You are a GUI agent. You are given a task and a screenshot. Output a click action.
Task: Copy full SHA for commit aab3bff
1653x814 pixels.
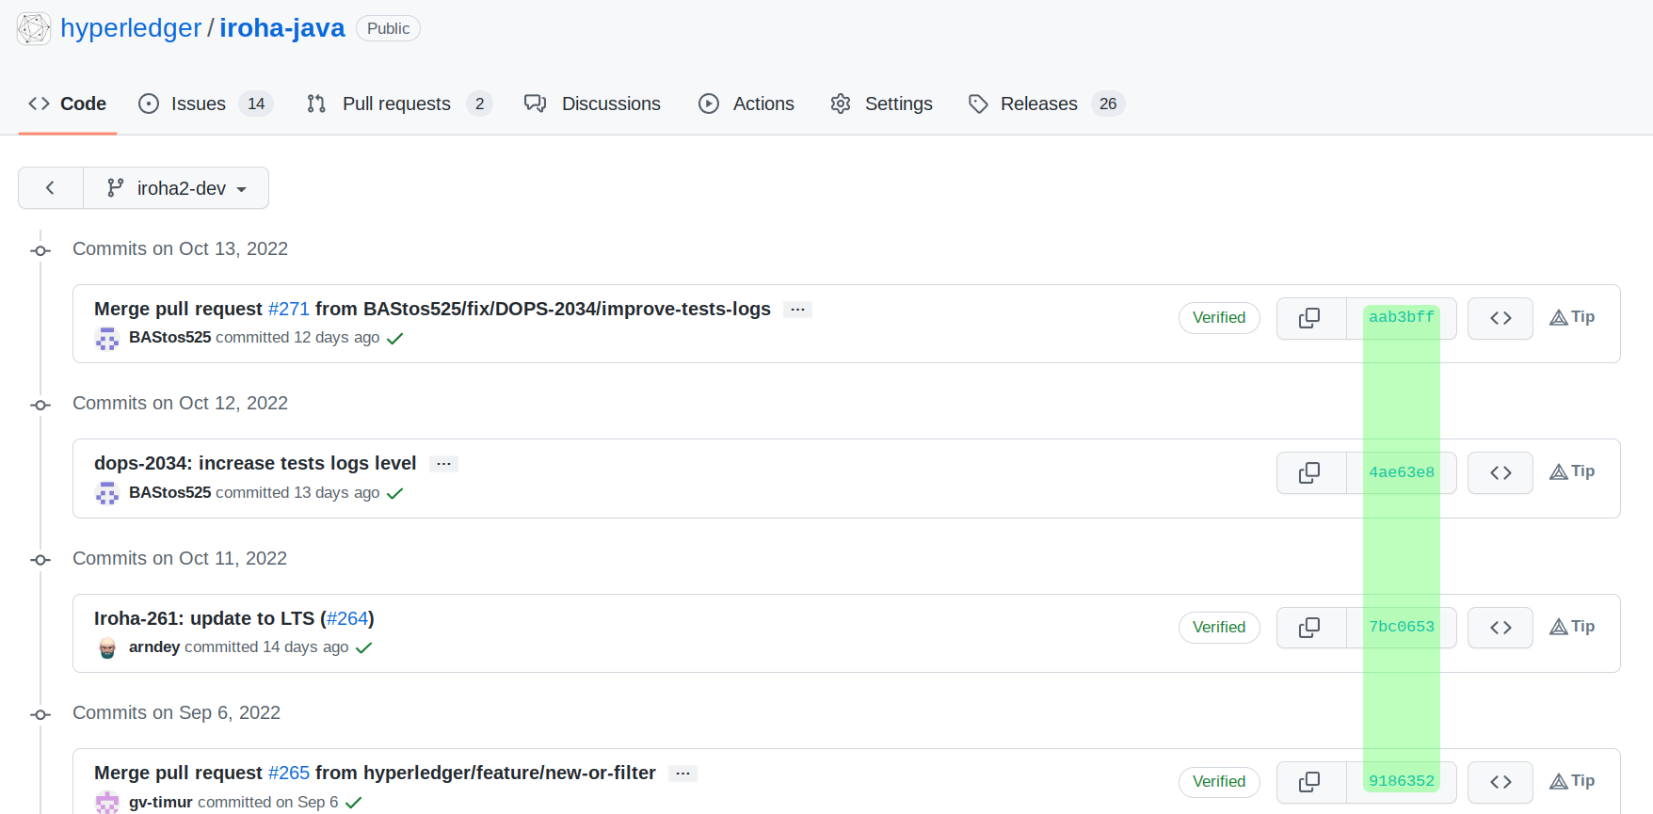coord(1310,318)
